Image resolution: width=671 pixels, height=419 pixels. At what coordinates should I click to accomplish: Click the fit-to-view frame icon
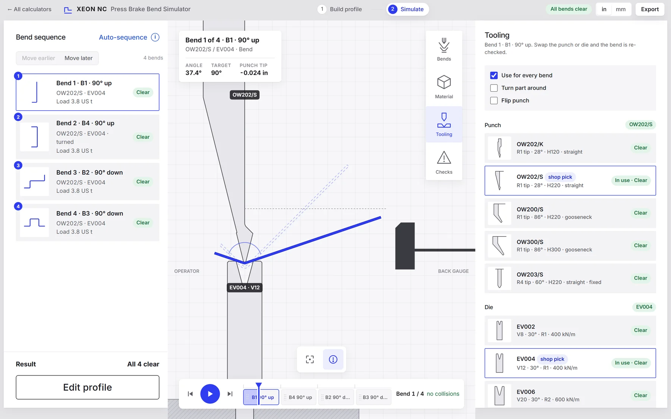click(x=310, y=359)
